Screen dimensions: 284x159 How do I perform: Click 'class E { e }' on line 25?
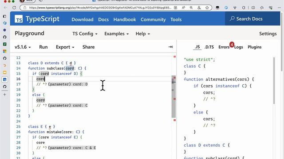click(41, 127)
